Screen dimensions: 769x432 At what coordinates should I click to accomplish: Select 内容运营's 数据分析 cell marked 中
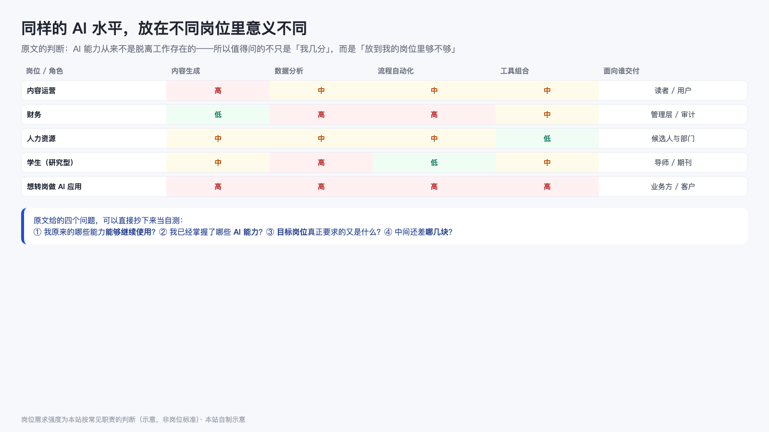[322, 91]
